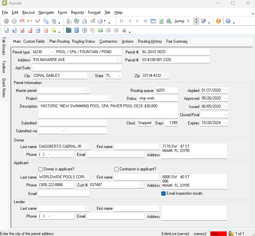The height and width of the screenshot is (236, 255).
Task: Toggle 'Email inspection results' checkbox
Action: pos(164,193)
